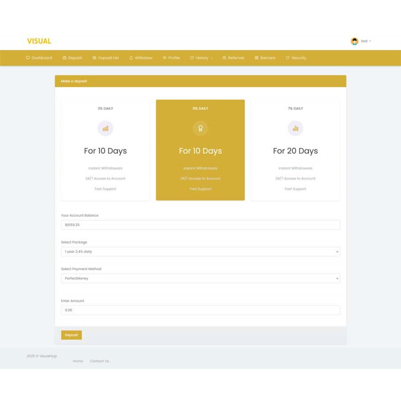
Task: Navigate to the Withdraw page
Action: (x=141, y=58)
